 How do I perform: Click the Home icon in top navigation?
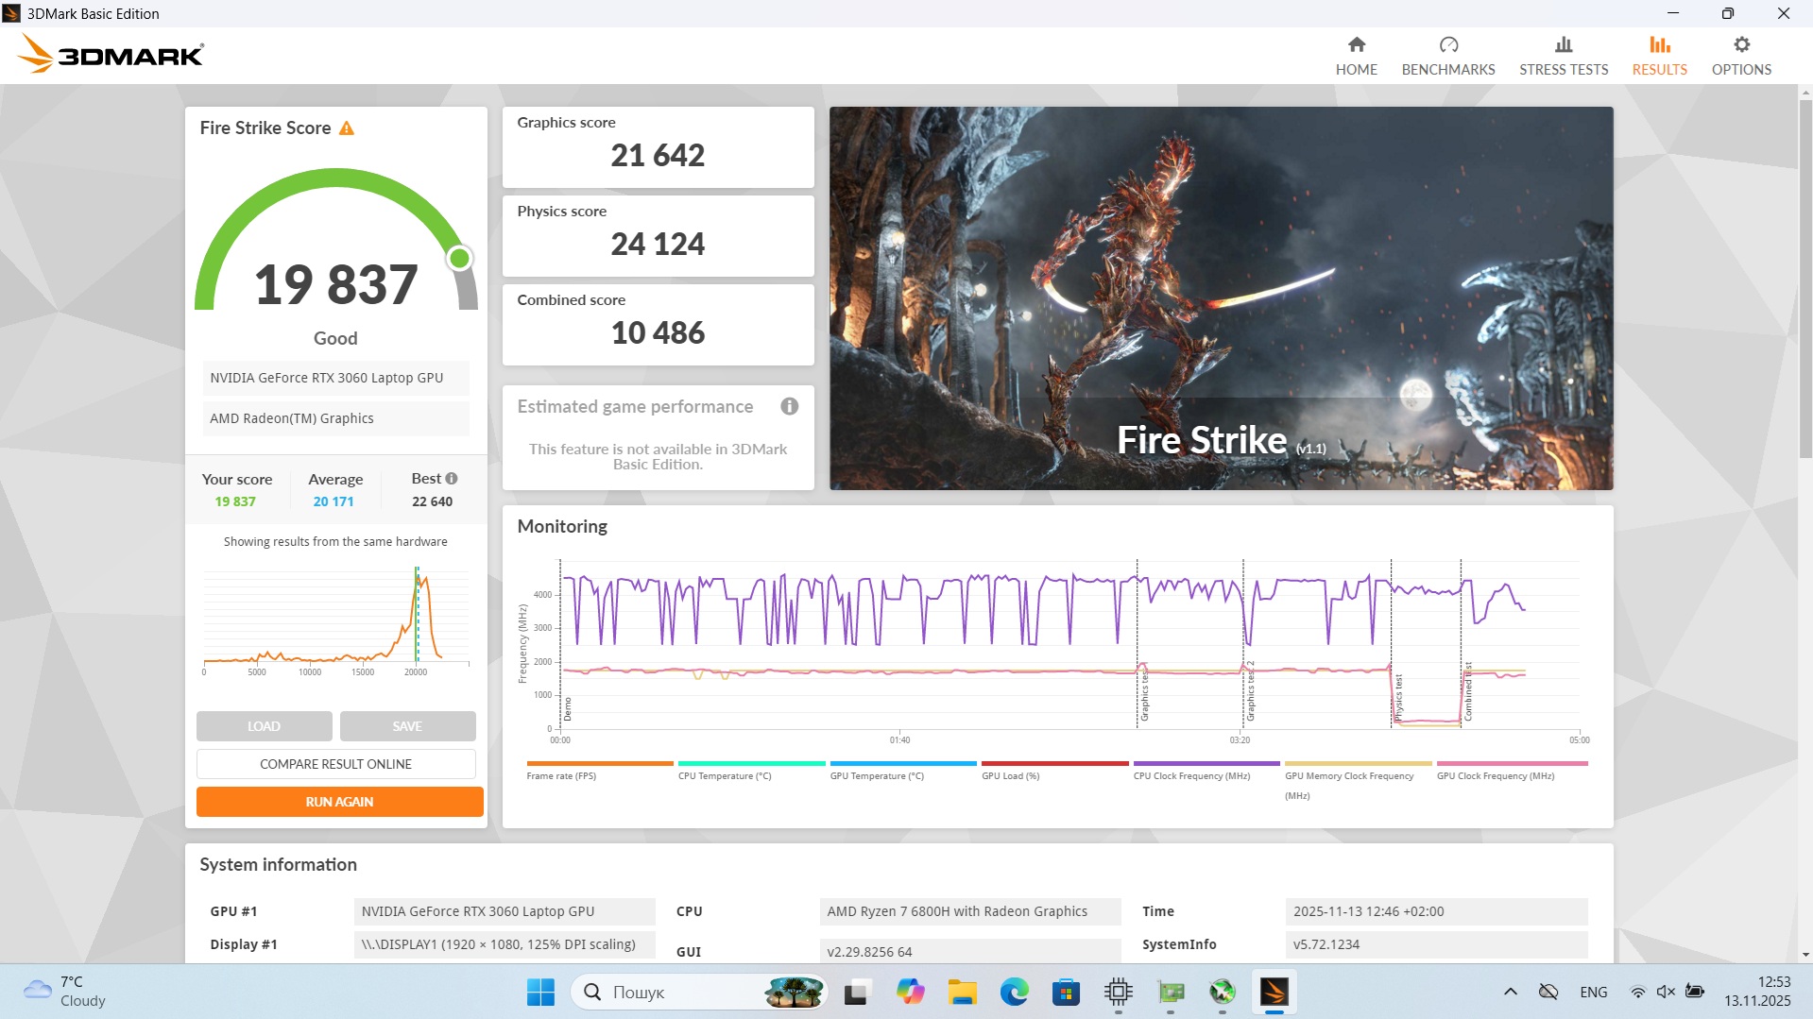pos(1356,54)
